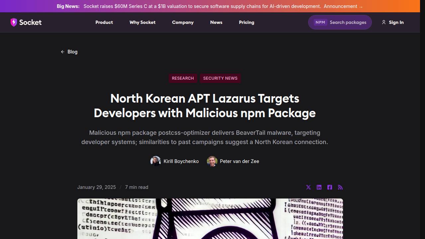The height and width of the screenshot is (239, 425).
Task: Click the article hero image
Action: coord(210,219)
